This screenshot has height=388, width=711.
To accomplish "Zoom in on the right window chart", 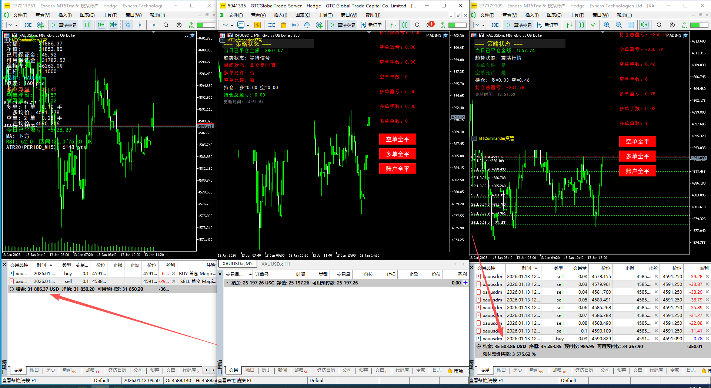I will (607, 25).
